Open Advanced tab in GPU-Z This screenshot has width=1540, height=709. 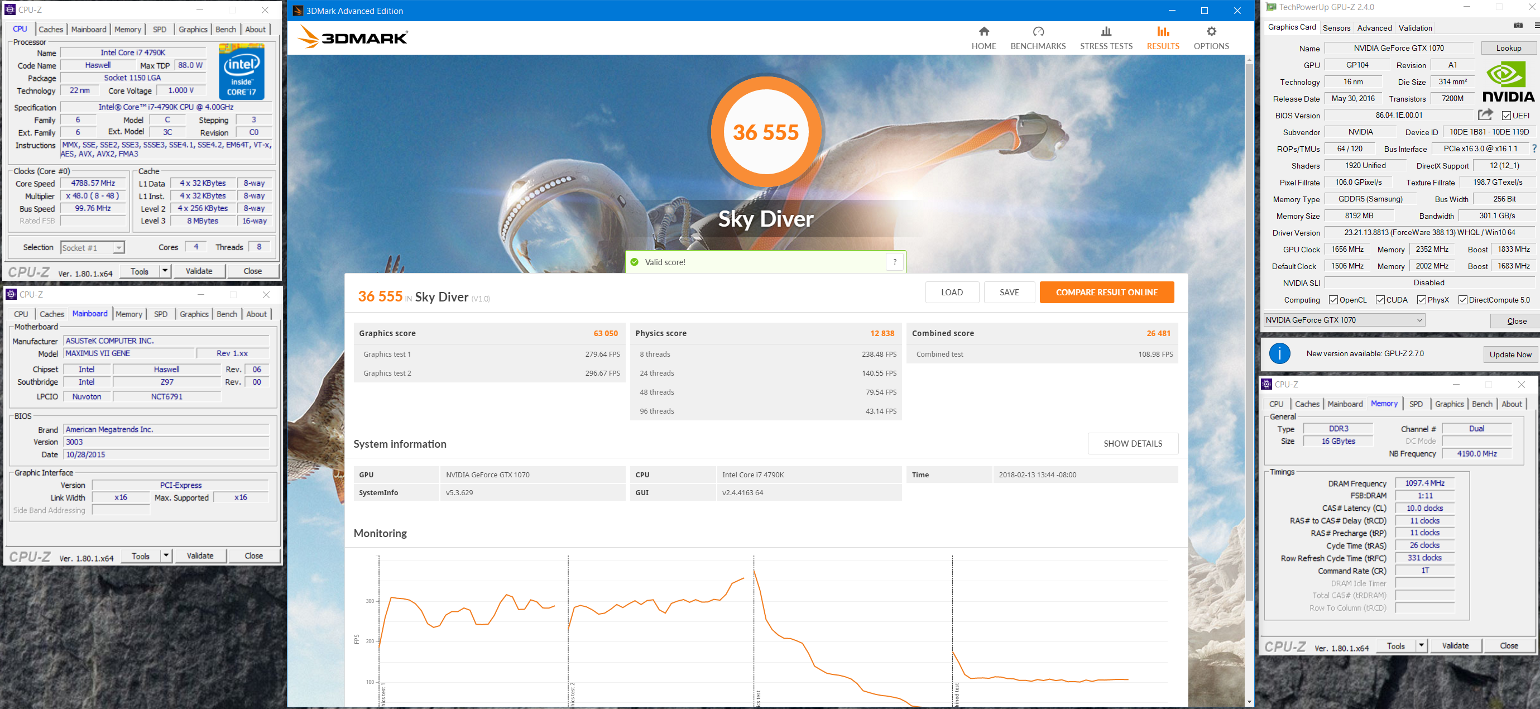click(1374, 28)
